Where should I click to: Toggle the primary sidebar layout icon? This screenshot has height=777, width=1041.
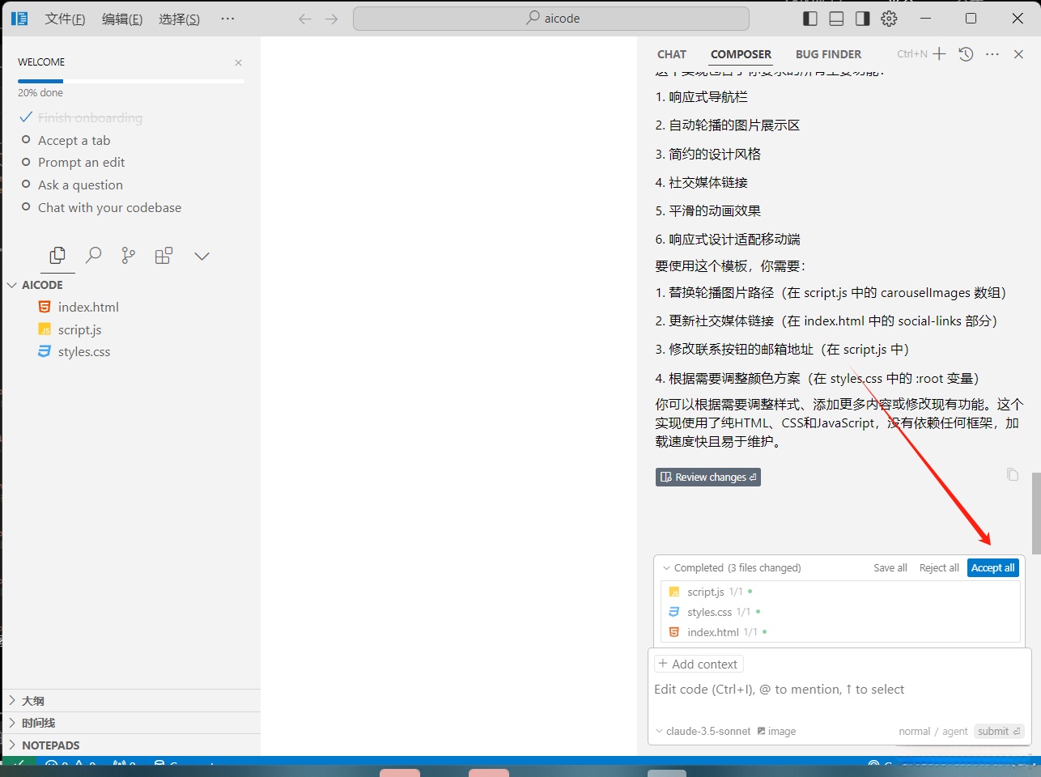pos(810,19)
